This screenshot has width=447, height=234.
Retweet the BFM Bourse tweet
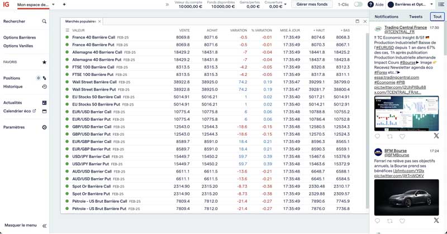pyautogui.click(x=389, y=221)
